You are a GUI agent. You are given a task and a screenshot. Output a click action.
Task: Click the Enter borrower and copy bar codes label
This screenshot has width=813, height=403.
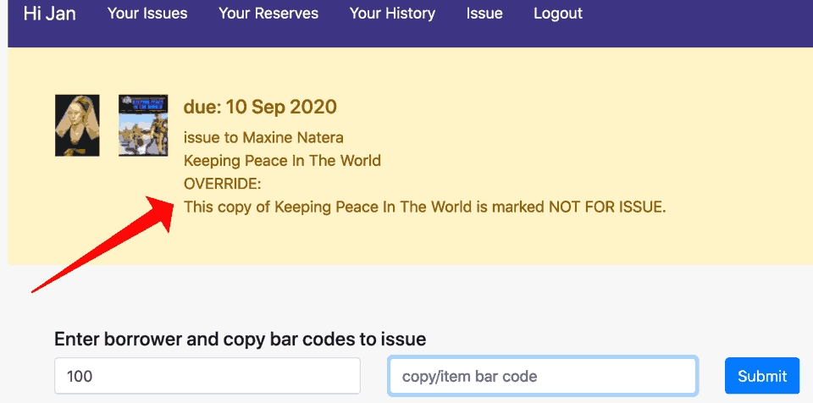(240, 340)
